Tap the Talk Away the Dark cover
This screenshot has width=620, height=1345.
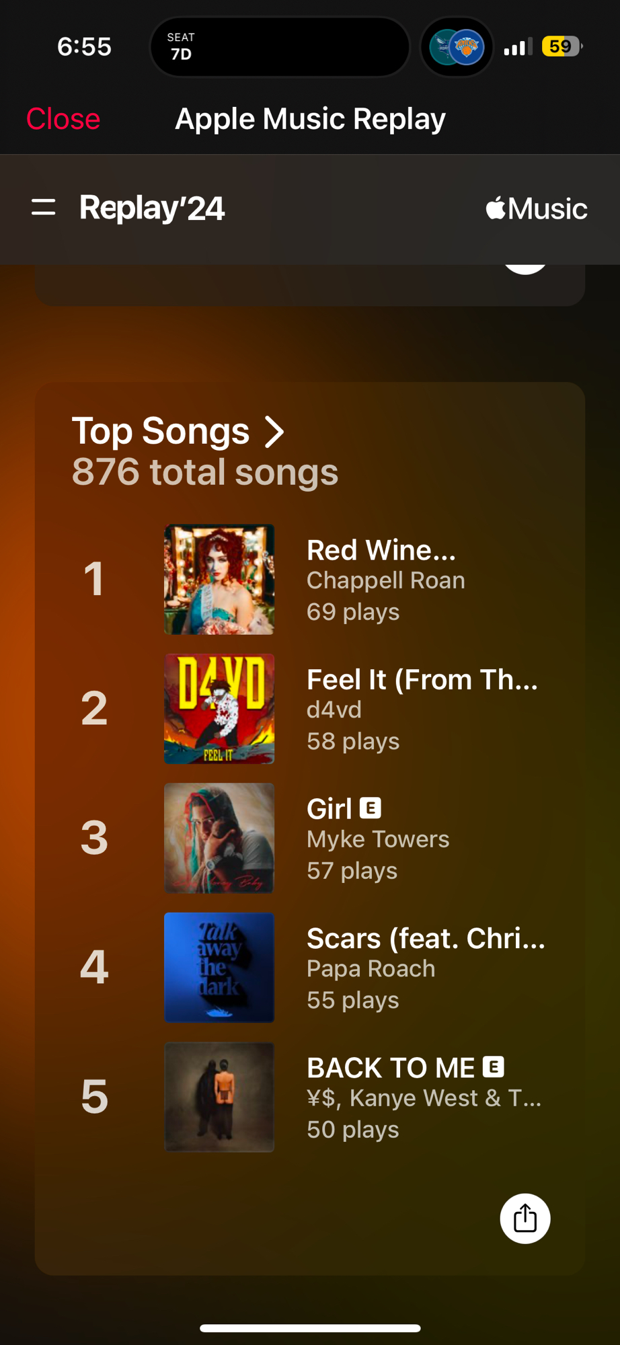point(219,968)
